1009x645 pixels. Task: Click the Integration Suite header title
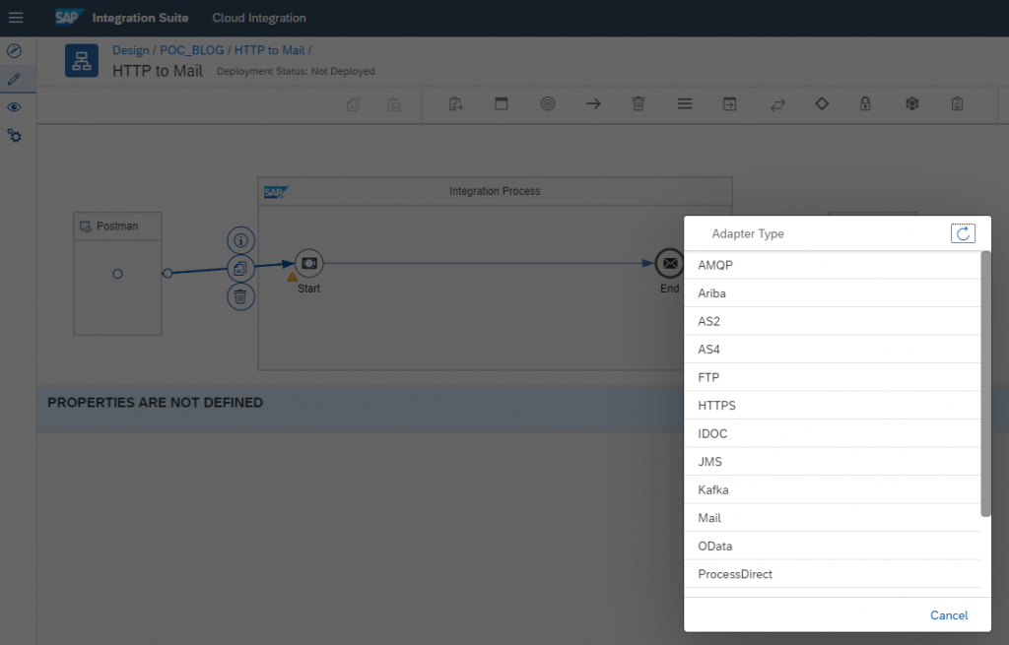[140, 18]
